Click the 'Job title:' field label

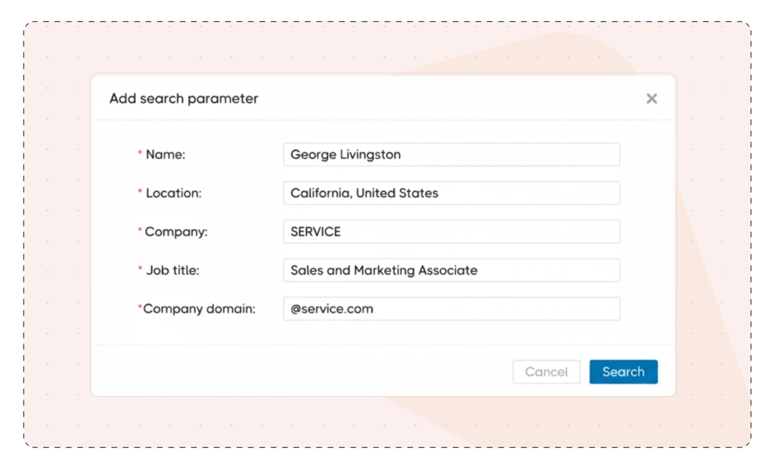[172, 270]
